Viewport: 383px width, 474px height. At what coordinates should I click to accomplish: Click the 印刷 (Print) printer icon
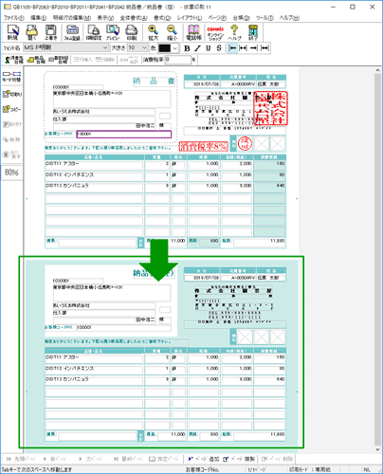(132, 32)
